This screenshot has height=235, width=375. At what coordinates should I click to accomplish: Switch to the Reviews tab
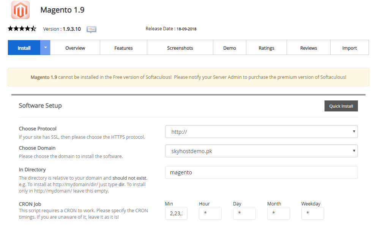309,48
